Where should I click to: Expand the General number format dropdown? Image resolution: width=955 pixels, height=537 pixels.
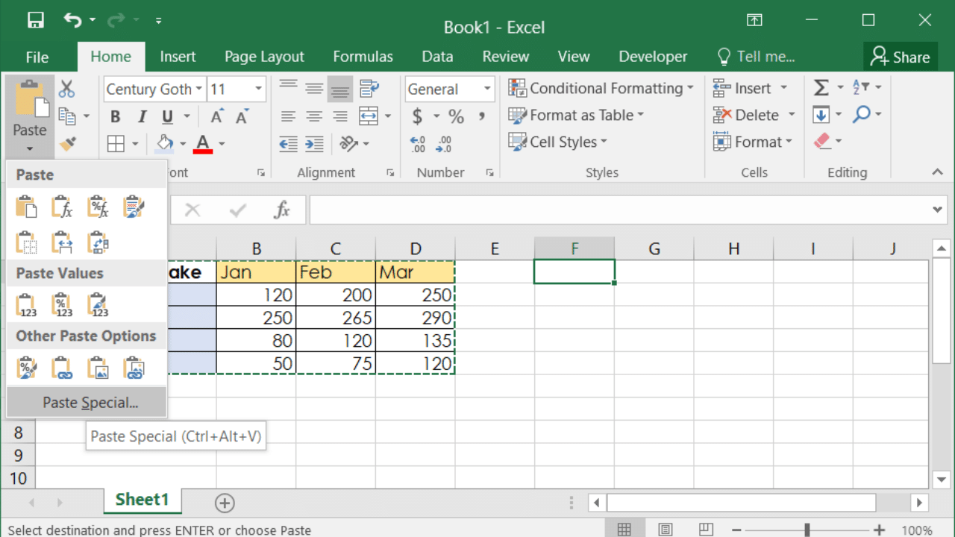(x=487, y=89)
